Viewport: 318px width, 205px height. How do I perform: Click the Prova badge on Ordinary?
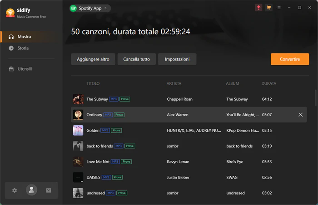click(x=119, y=115)
